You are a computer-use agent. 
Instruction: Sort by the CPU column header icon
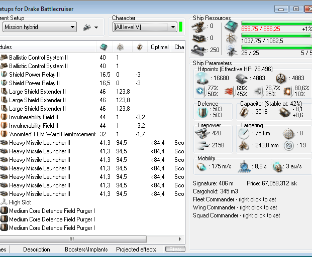(x=103, y=47)
